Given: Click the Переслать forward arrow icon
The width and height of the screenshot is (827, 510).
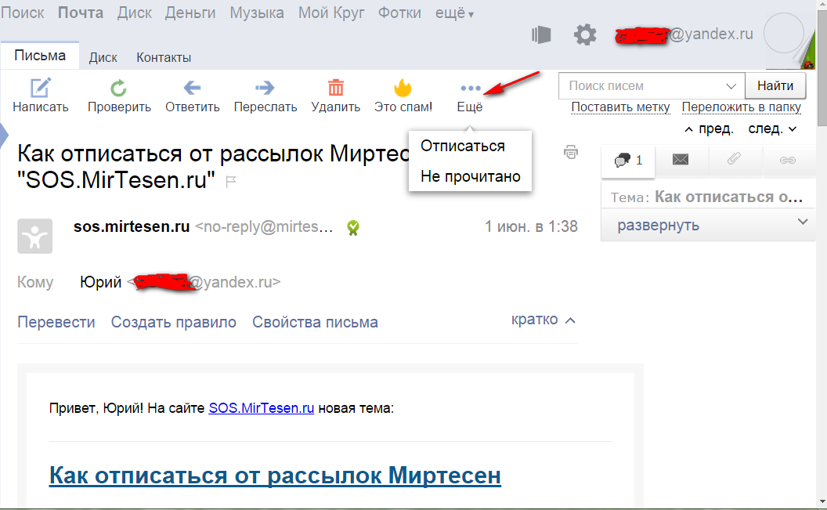Looking at the screenshot, I should 265,88.
